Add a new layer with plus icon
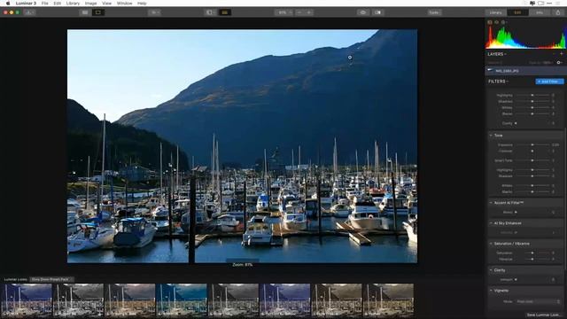 pyautogui.click(x=561, y=53)
